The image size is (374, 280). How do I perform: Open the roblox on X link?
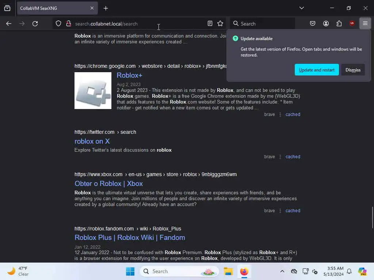(x=92, y=141)
